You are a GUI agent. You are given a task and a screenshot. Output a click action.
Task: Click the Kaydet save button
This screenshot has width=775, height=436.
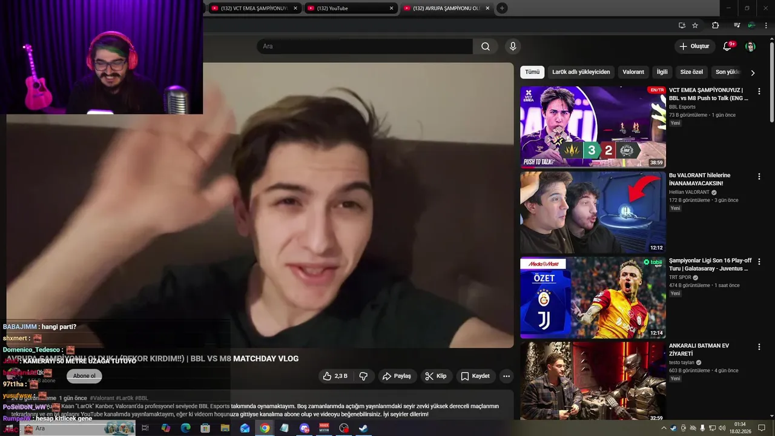tap(475, 376)
